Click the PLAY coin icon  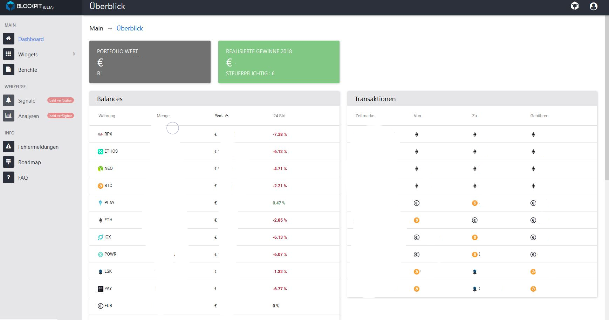[100, 203]
